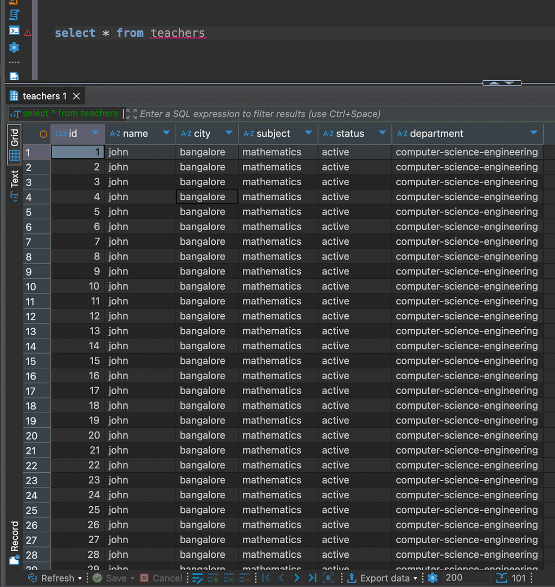Click the duplicate row icon in bottom toolbar
The height and width of the screenshot is (587, 555).
(229, 578)
